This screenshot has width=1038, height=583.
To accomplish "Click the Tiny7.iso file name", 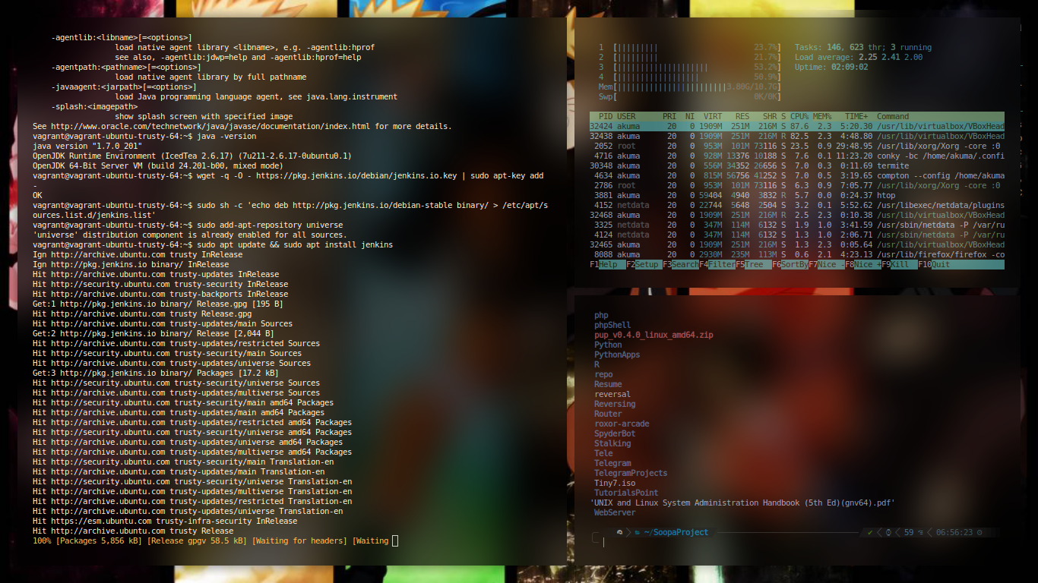I will (615, 483).
